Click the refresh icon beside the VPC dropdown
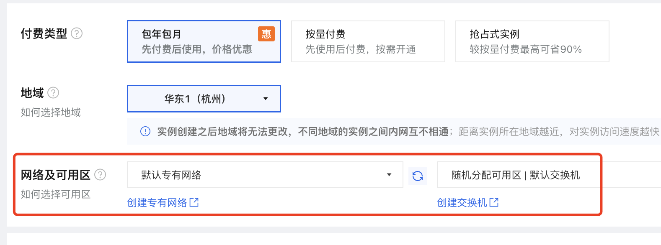 [418, 175]
